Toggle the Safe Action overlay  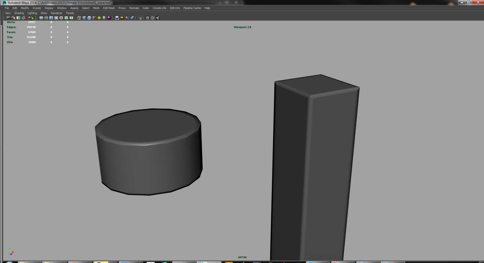click(66, 18)
